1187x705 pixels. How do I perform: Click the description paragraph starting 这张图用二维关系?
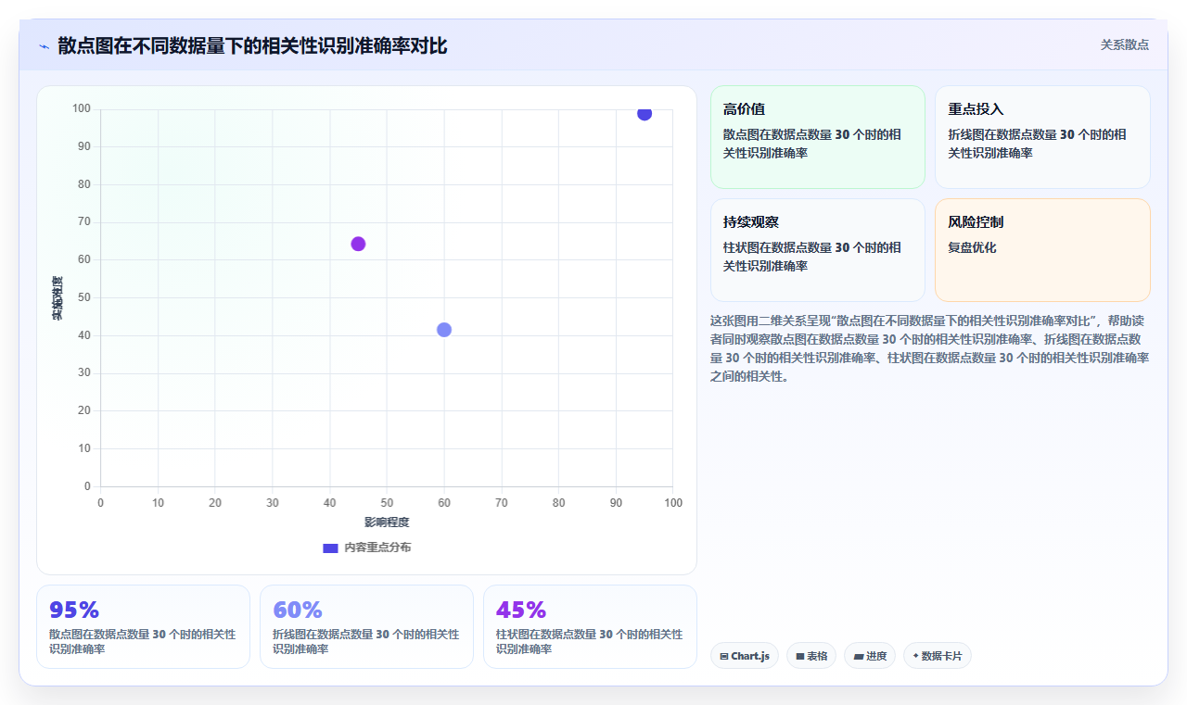tap(930, 348)
